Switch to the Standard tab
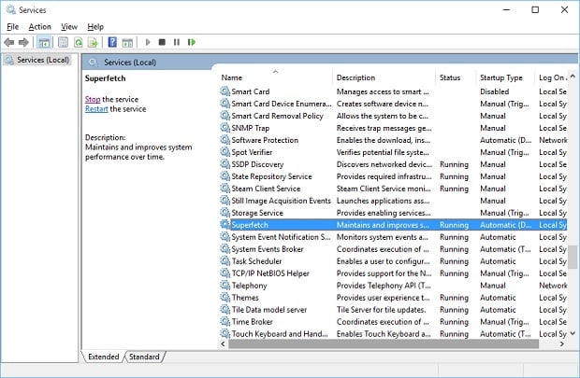The width and height of the screenshot is (580, 378). 144,357
